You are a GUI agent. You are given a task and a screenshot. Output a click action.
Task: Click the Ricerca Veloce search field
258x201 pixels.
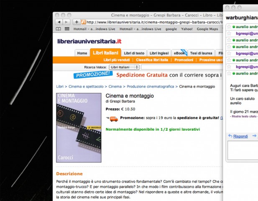point(182,67)
